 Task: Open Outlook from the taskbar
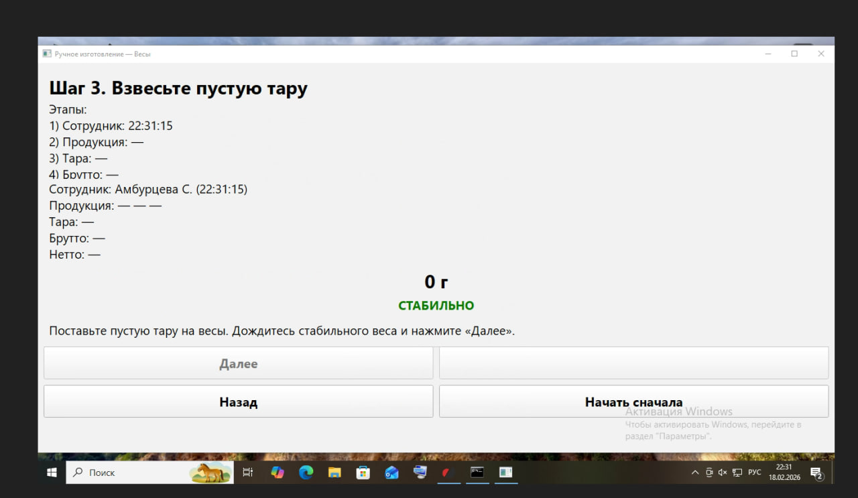tap(392, 473)
